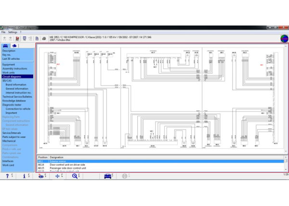This screenshot has width=289, height=206.
Task: Click the move/pan arrows icon at bottom
Action: point(58,176)
